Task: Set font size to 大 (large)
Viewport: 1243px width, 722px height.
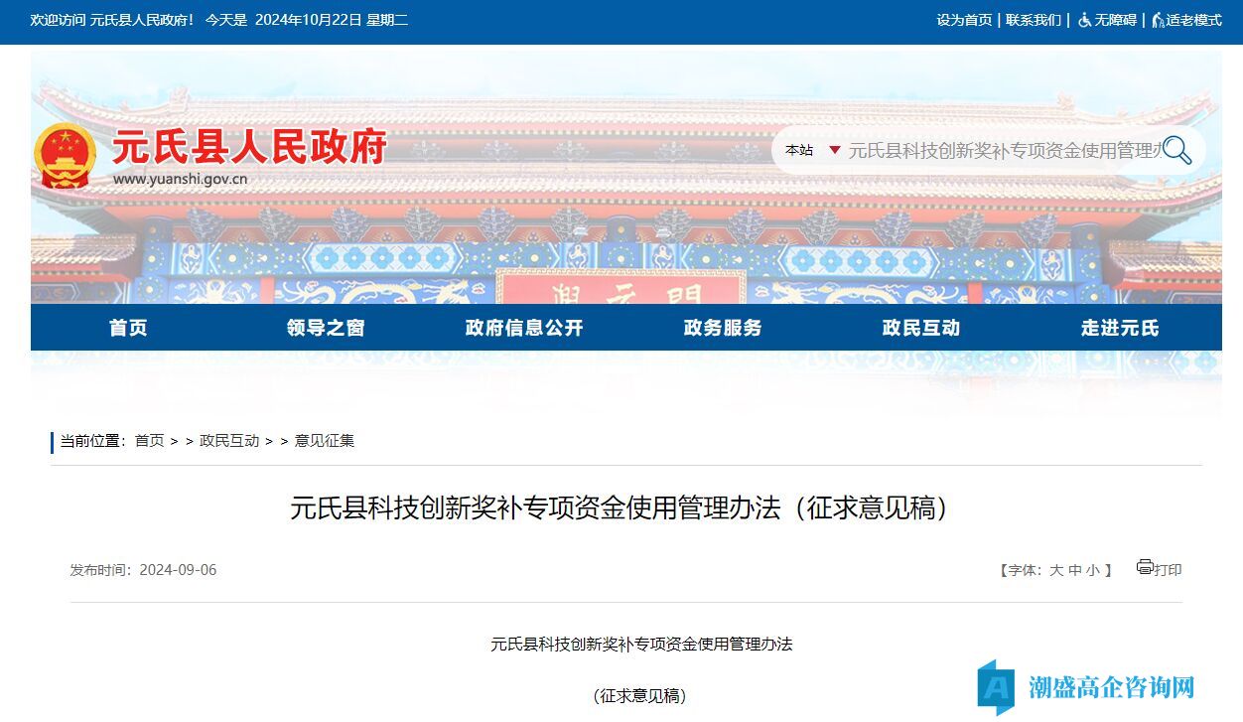Action: [1056, 570]
